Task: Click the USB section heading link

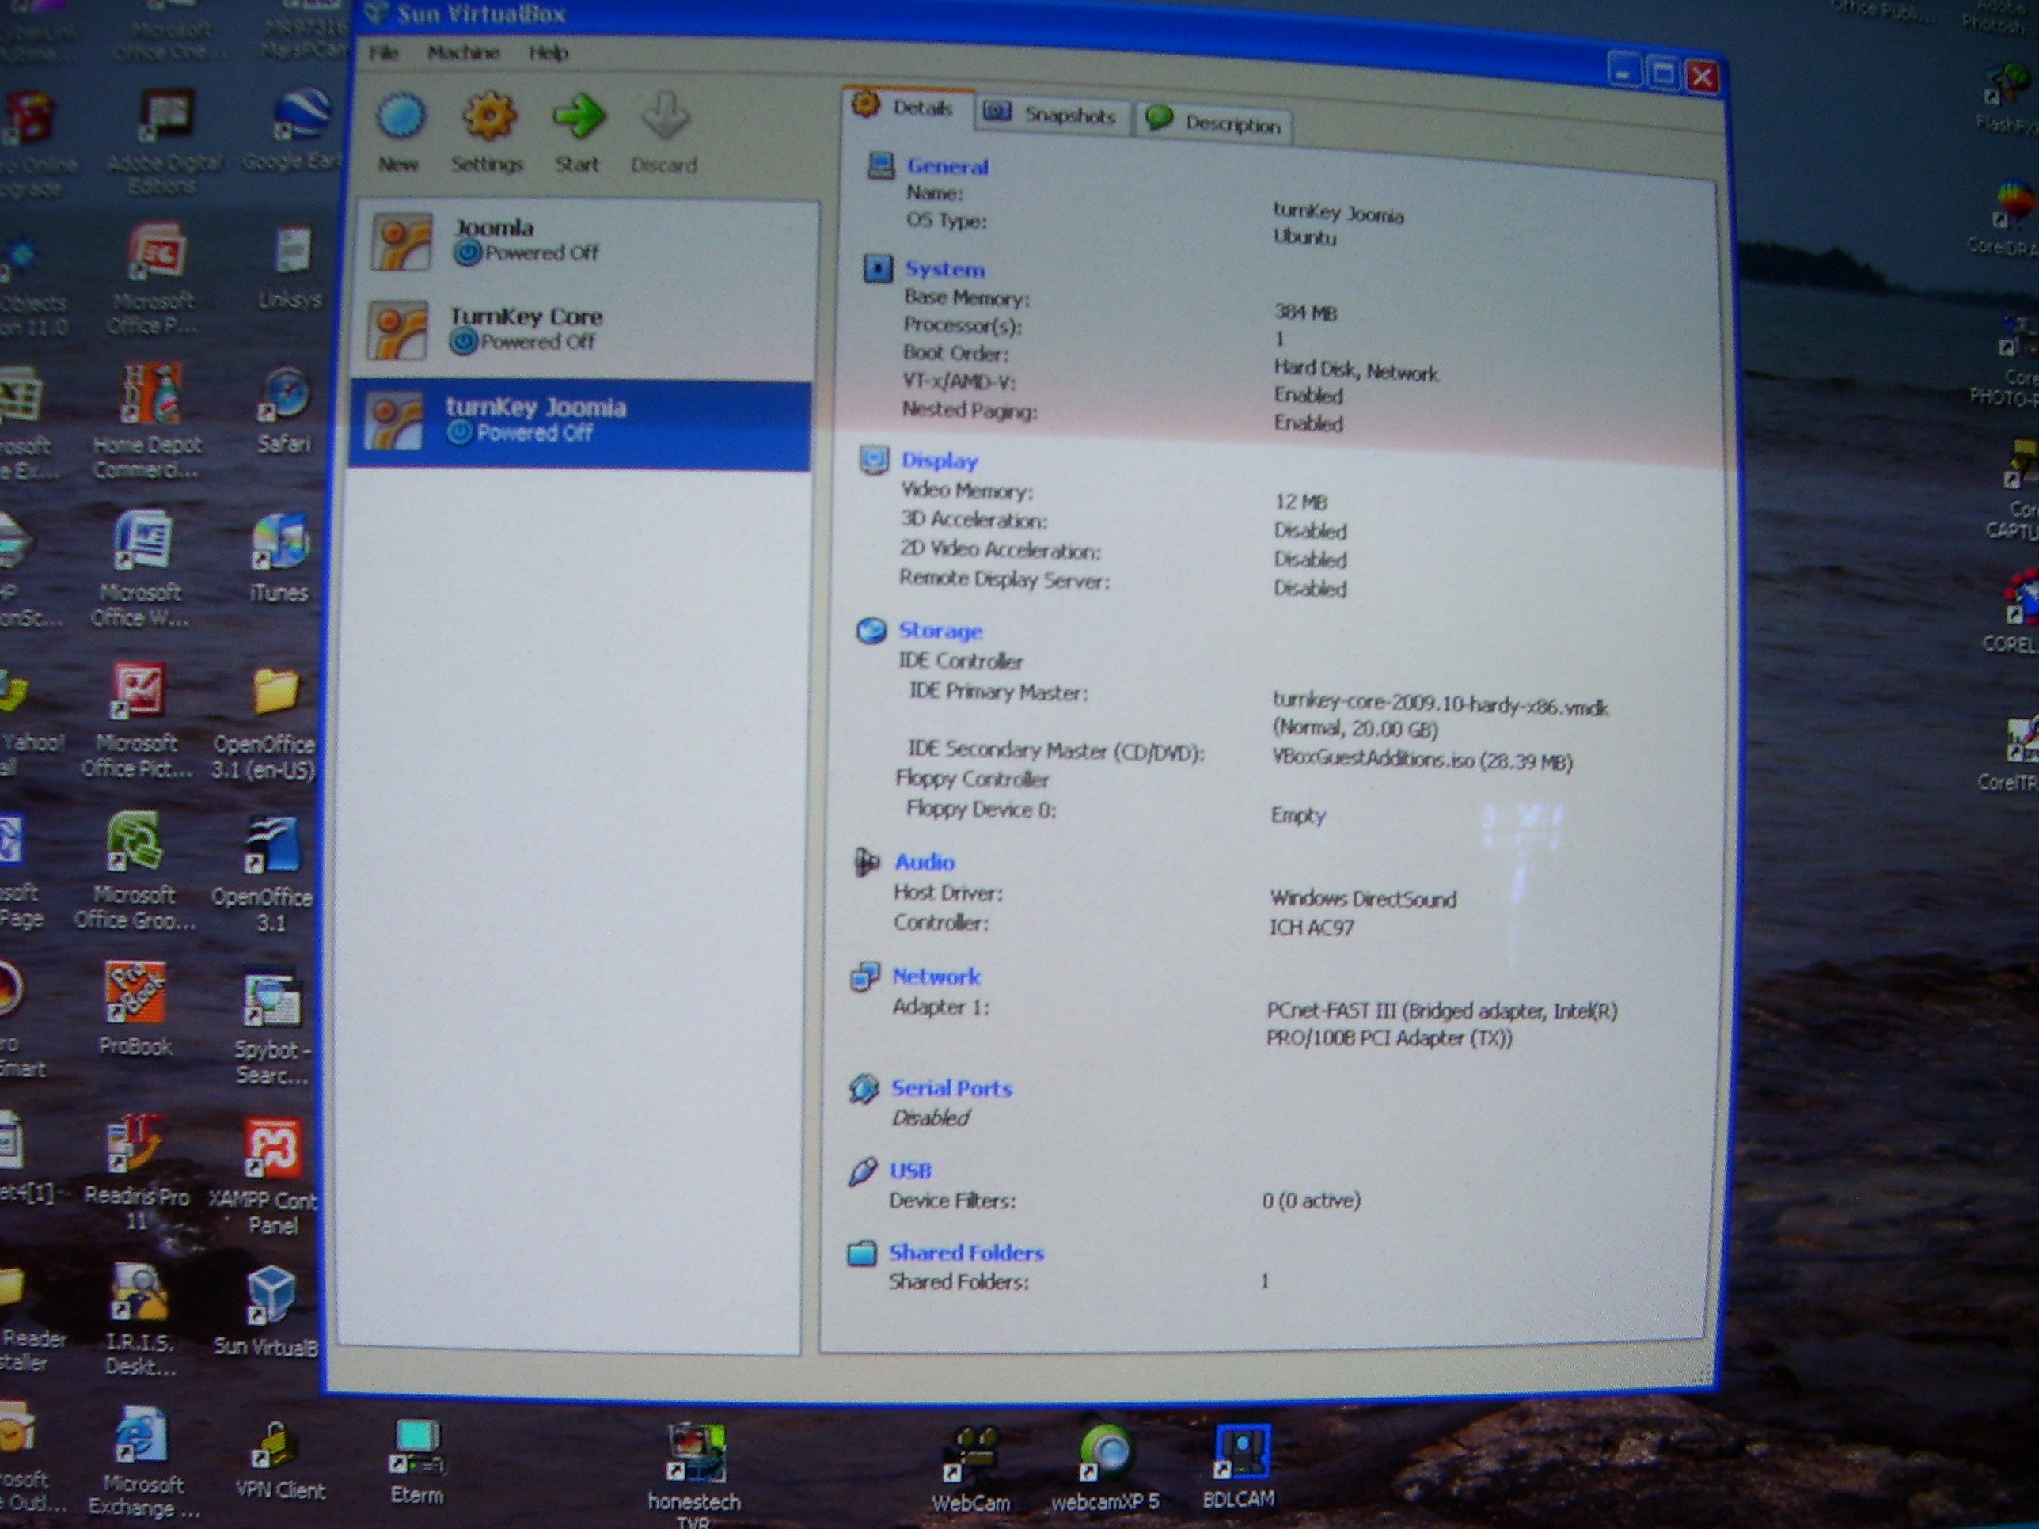Action: (909, 1170)
